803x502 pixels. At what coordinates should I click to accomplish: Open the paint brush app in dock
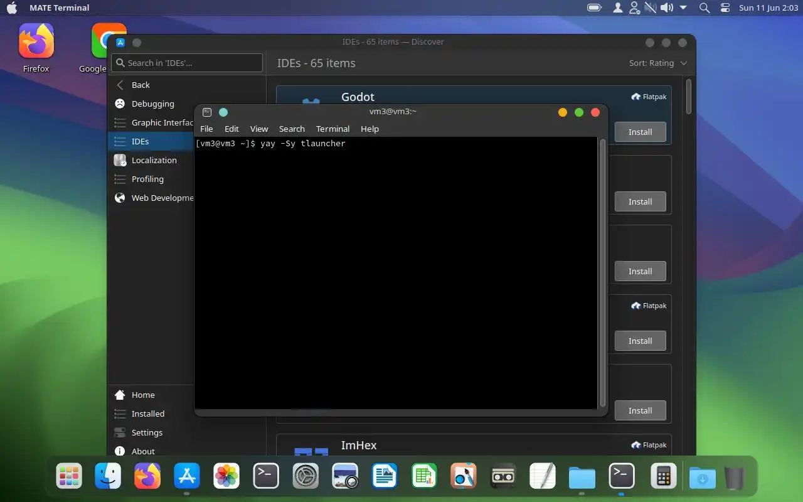(464, 476)
